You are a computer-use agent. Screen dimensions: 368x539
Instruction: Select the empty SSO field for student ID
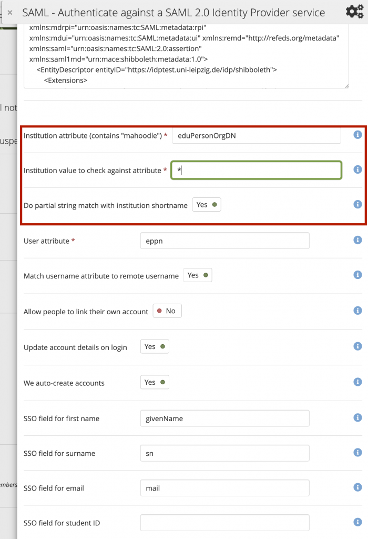224,523
